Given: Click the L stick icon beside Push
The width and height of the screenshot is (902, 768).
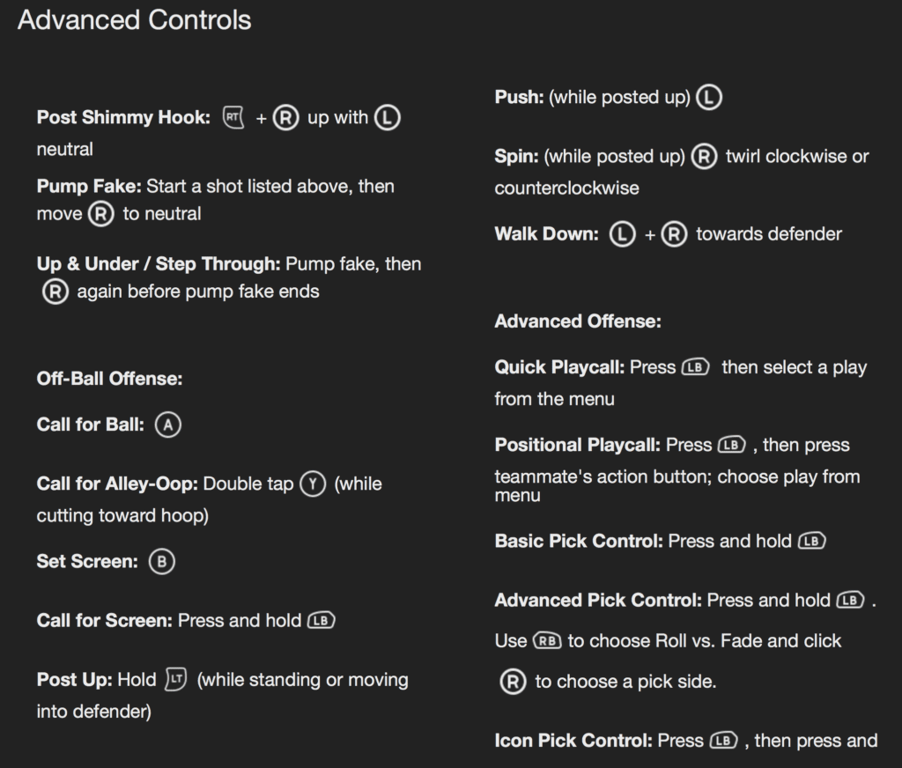Looking at the screenshot, I should 709,98.
